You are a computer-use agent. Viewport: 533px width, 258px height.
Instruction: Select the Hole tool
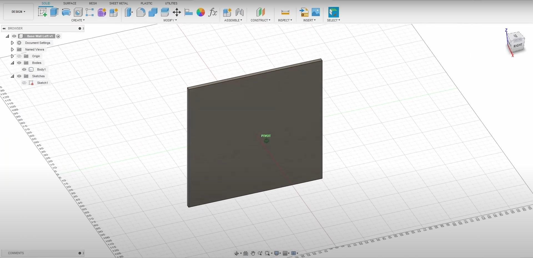[x=78, y=12]
